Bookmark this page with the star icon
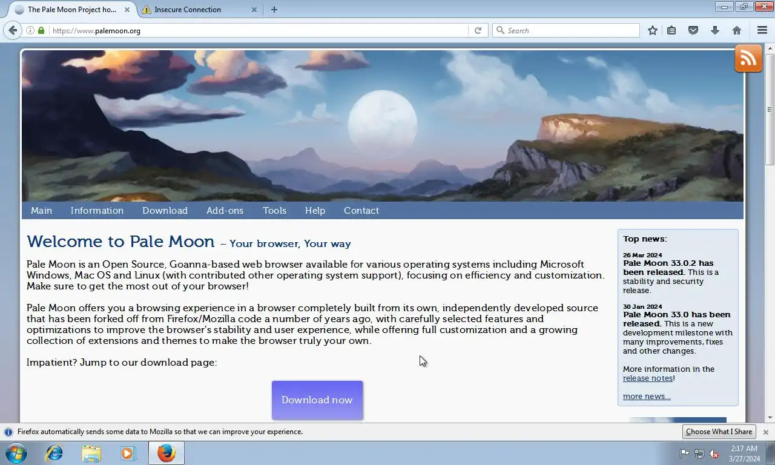This screenshot has height=465, width=775. (x=653, y=30)
